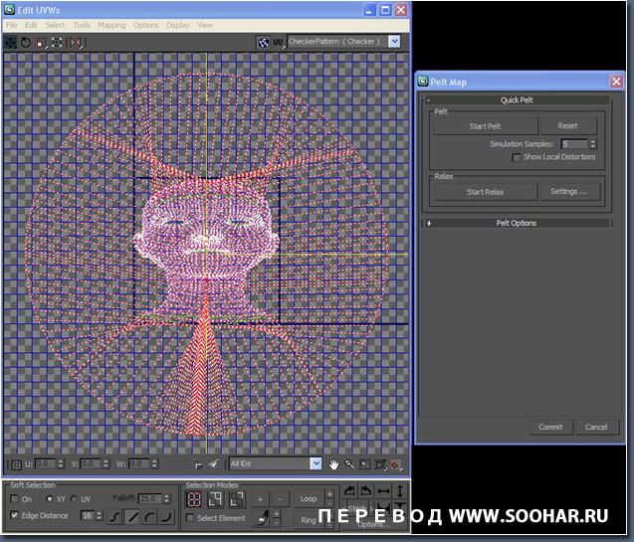Open the Mapping menu

pos(111,25)
